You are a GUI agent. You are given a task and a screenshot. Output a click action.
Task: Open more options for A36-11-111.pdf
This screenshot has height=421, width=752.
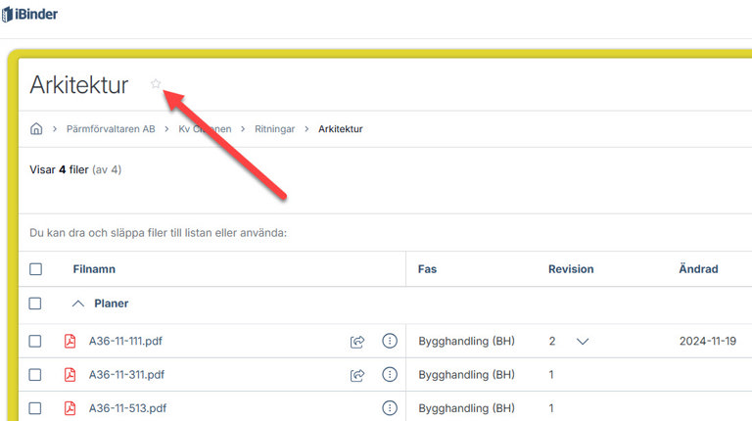click(x=390, y=342)
